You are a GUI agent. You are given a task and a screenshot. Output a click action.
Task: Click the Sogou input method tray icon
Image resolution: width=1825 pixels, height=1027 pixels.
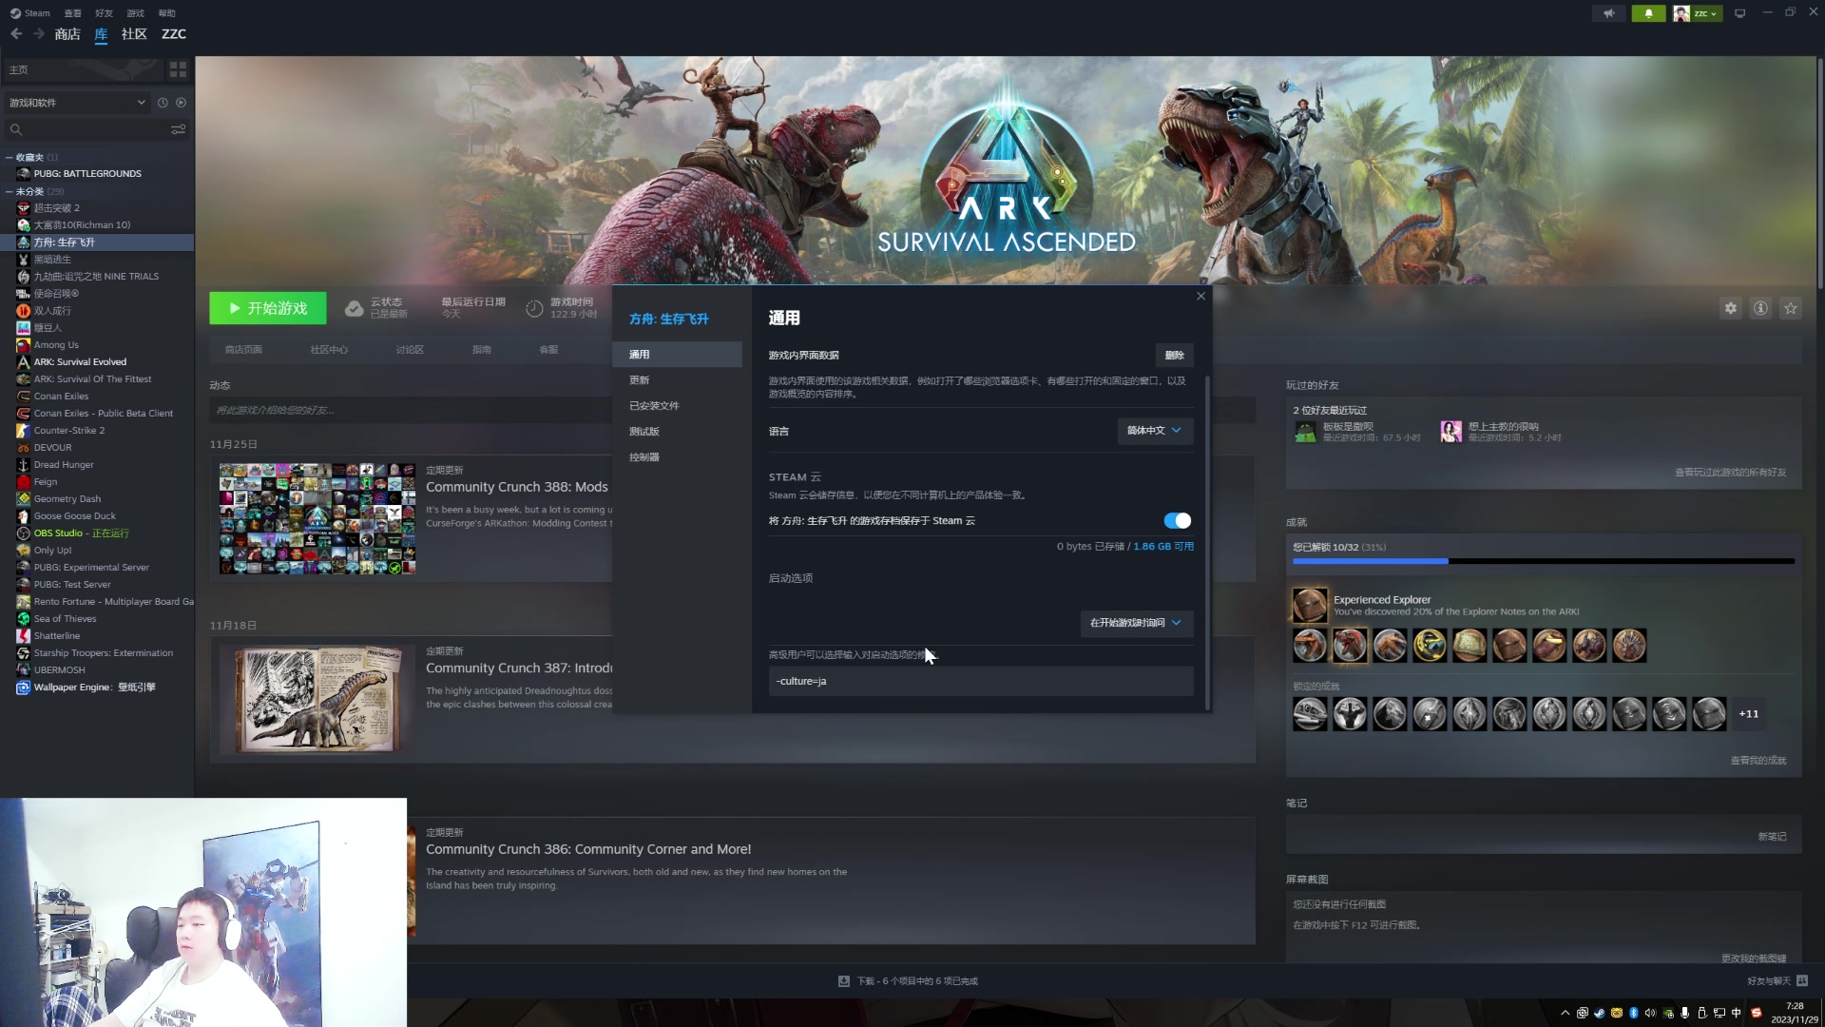point(1757,1013)
